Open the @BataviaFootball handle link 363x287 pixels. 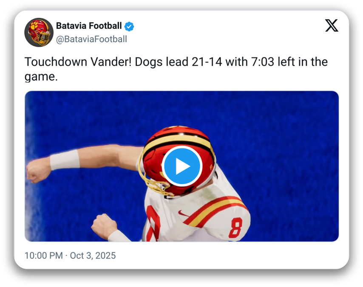tap(91, 39)
